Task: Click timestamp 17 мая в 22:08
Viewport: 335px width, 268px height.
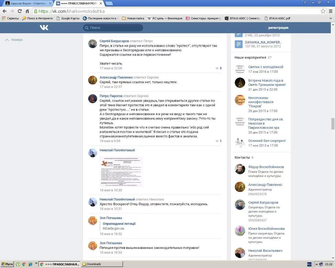Action: 111,68
